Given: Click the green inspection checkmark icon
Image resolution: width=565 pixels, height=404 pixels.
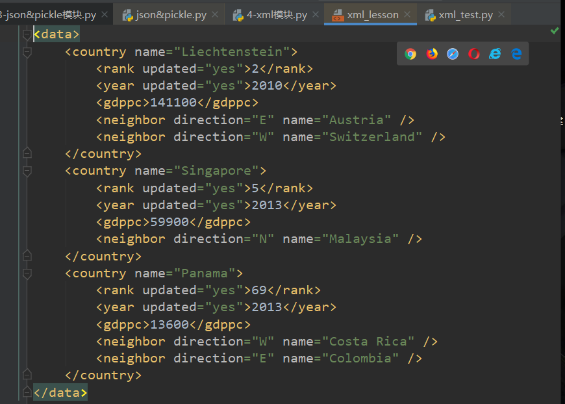Looking at the screenshot, I should point(555,31).
